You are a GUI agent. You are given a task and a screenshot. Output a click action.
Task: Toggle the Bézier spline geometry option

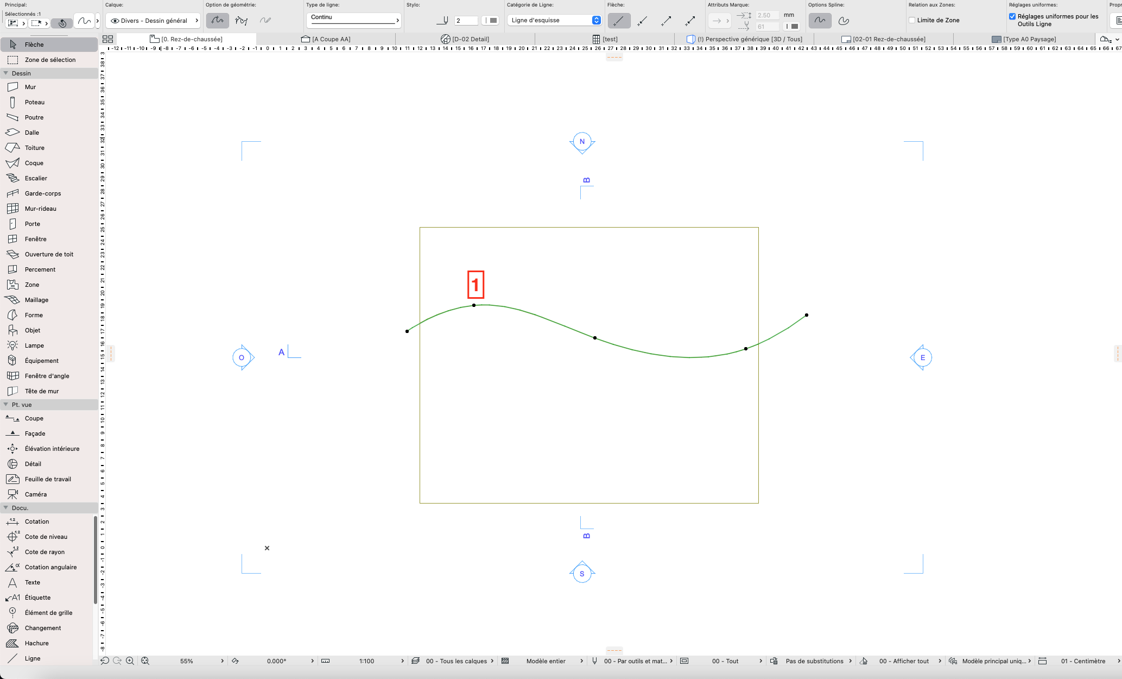pyautogui.click(x=241, y=21)
